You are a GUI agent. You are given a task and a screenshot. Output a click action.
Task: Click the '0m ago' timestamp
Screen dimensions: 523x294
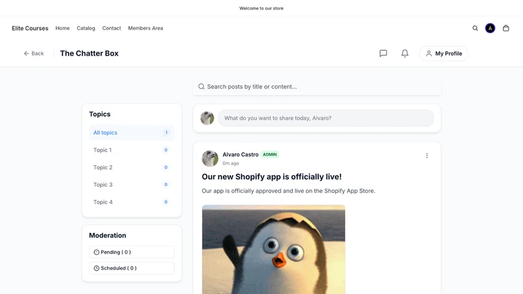(x=231, y=163)
